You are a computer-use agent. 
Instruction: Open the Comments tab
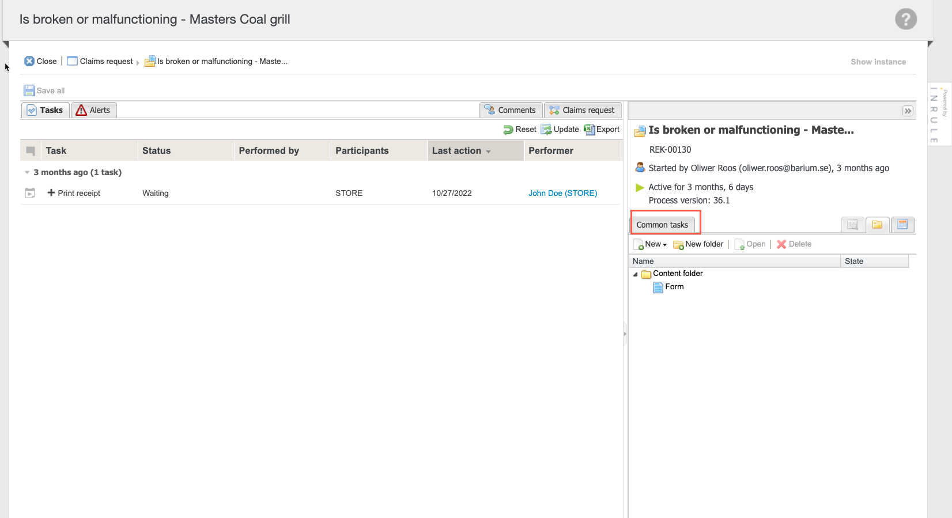pos(511,110)
